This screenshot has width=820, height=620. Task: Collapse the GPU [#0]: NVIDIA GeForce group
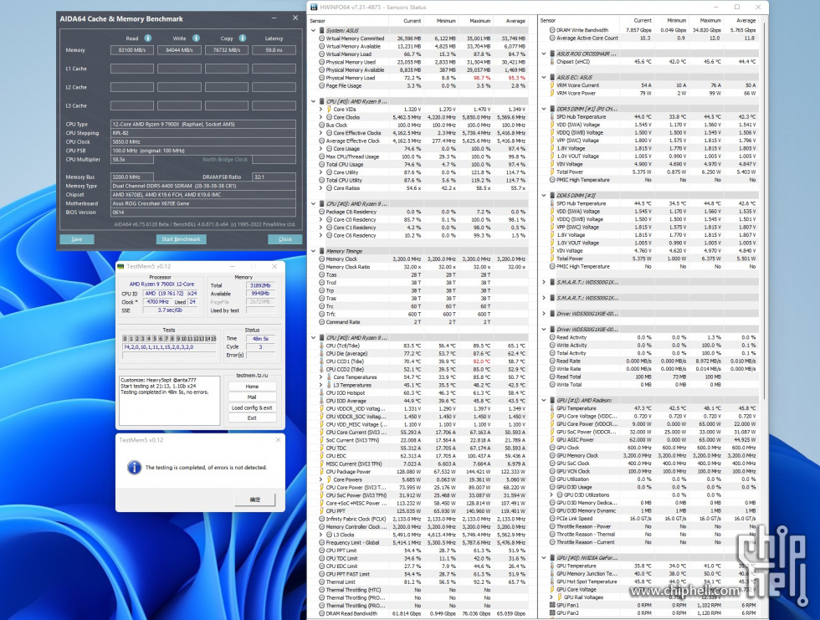coord(545,558)
